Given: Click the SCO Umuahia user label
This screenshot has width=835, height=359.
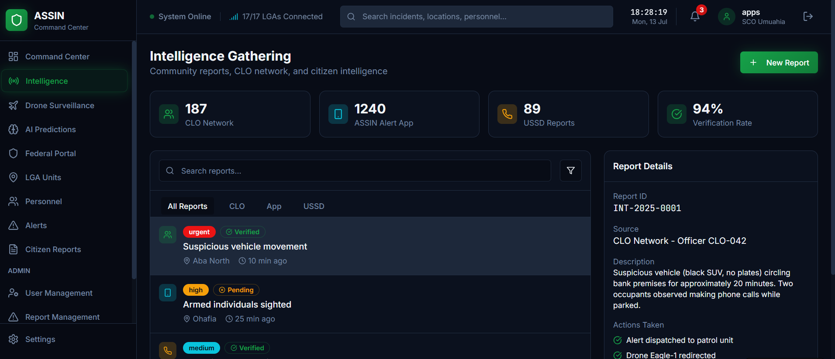Looking at the screenshot, I should (x=763, y=22).
